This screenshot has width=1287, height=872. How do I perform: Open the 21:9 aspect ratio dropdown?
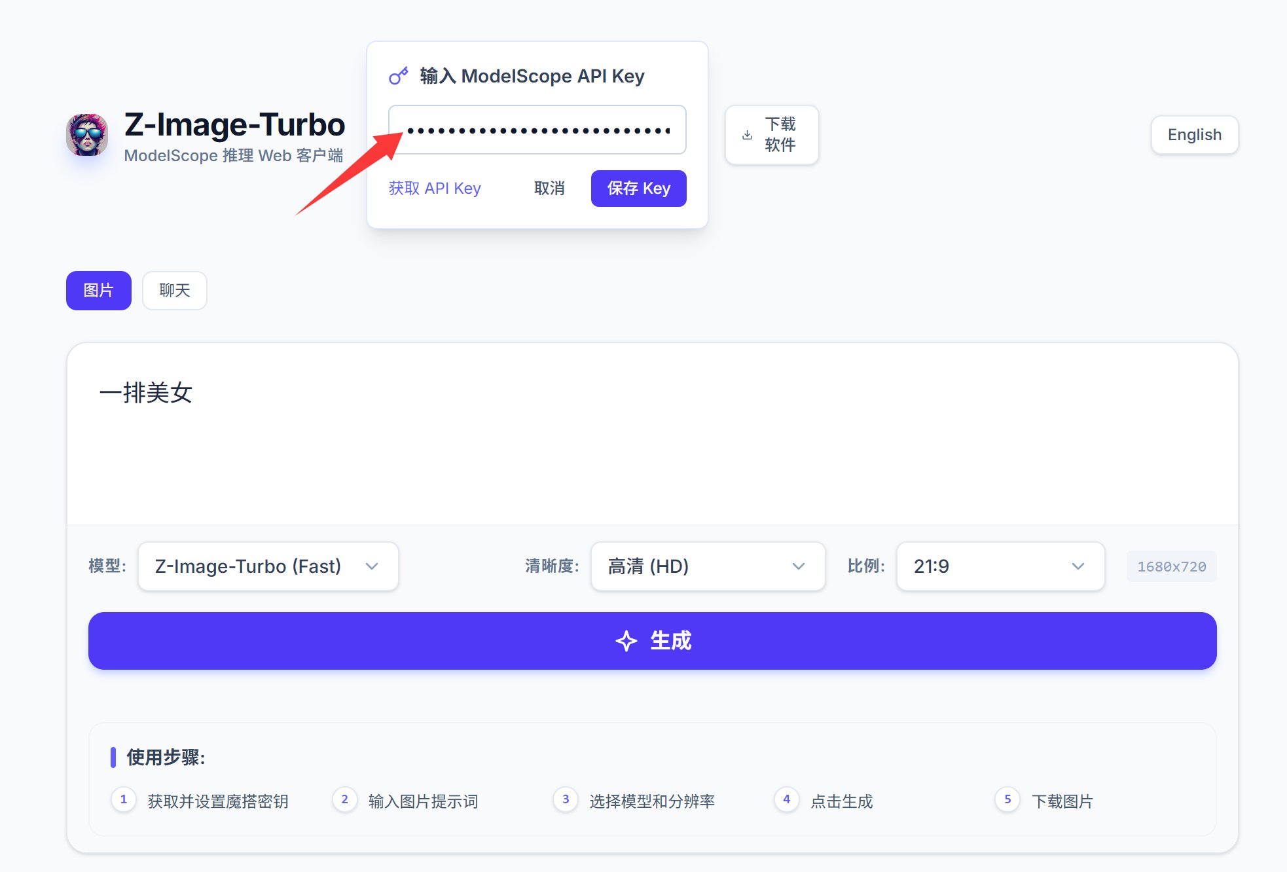1000,566
